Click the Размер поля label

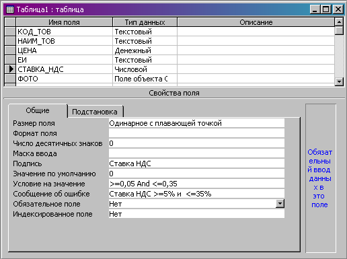[34, 123]
